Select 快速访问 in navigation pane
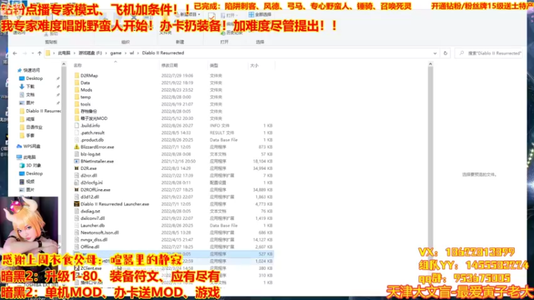The width and height of the screenshot is (534, 300). (31, 70)
